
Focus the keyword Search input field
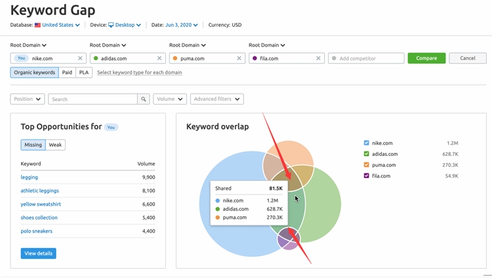click(93, 100)
